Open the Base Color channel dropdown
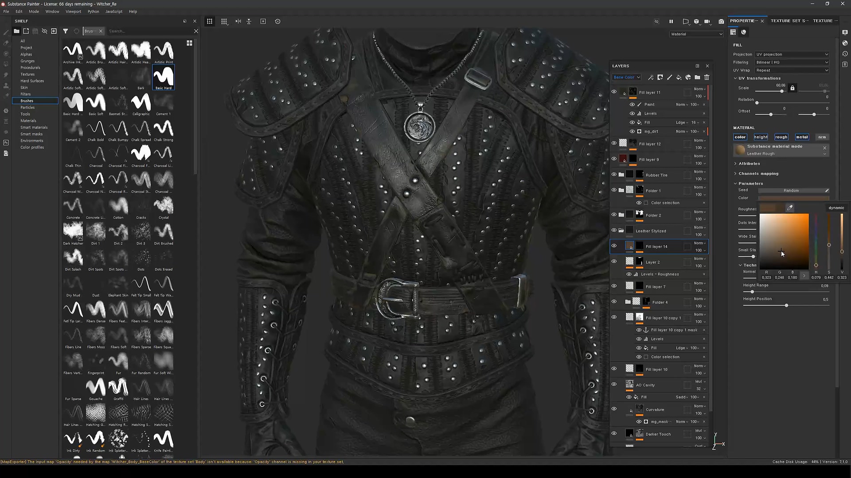 [x=626, y=77]
